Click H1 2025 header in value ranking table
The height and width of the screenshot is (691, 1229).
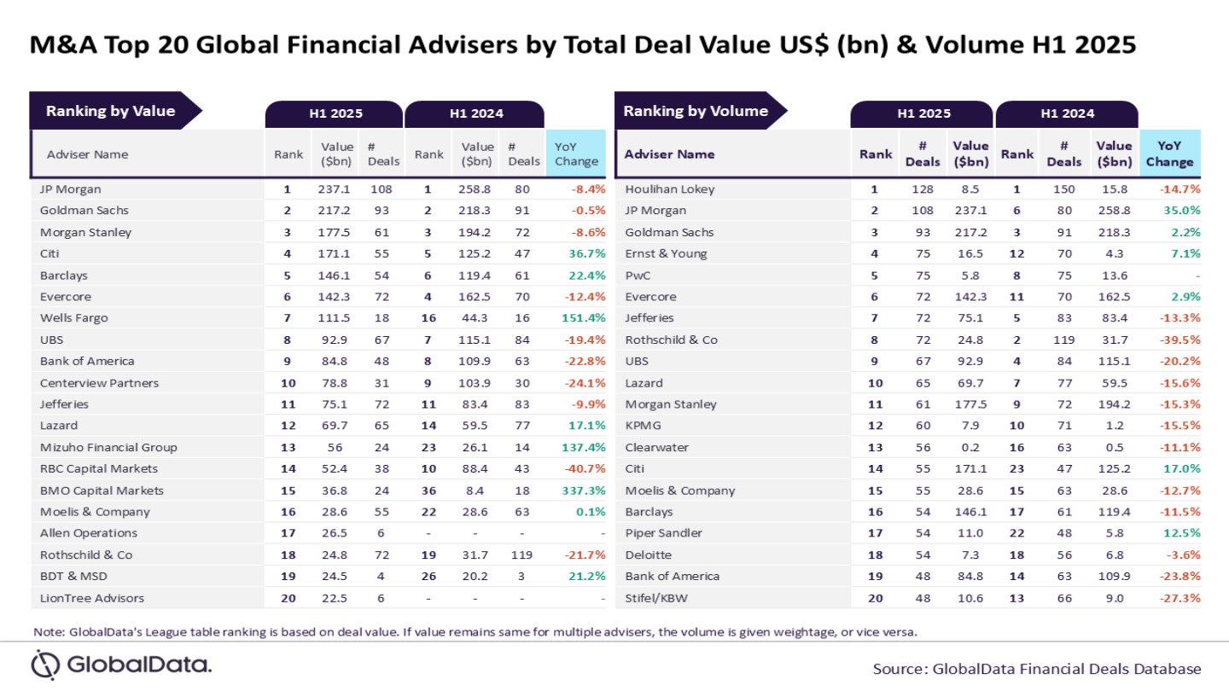(x=335, y=113)
